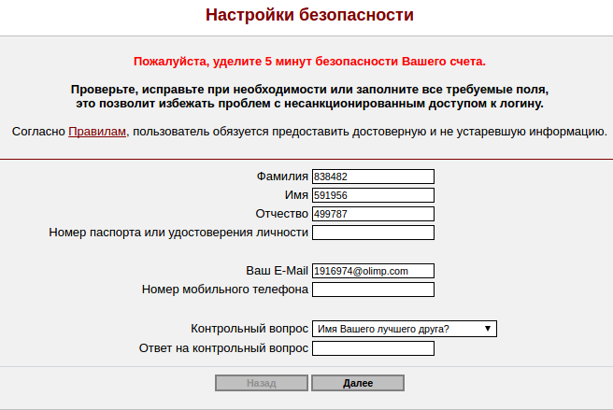Open the Контрольный вопрос dropdown
This screenshot has width=613, height=410.
pyautogui.click(x=404, y=329)
